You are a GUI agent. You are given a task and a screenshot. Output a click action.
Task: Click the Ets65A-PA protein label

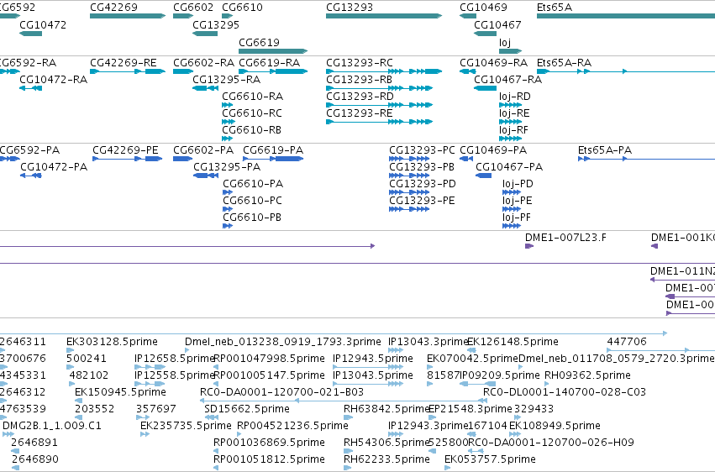tap(605, 149)
